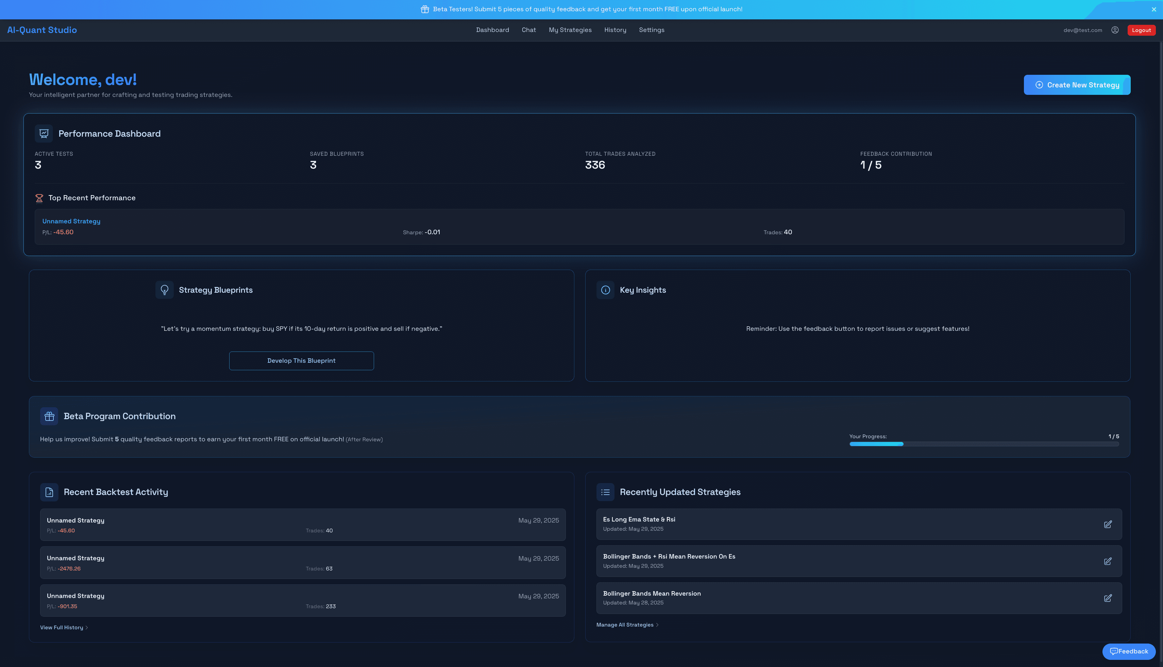Click the Active Tests stat label
The image size is (1163, 667).
54,154
